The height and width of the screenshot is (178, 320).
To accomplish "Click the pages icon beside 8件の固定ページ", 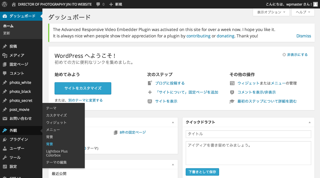I will coord(115,132).
